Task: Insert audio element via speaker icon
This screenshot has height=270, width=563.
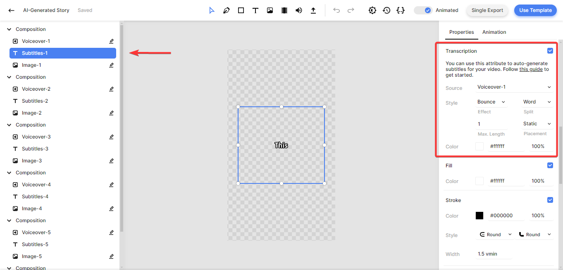Action: coord(299,10)
